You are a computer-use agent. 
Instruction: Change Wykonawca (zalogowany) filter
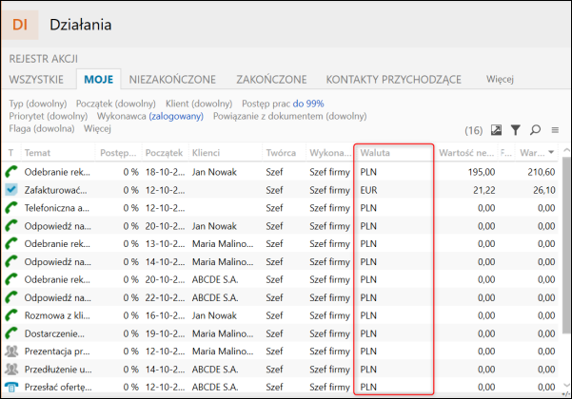(150, 116)
